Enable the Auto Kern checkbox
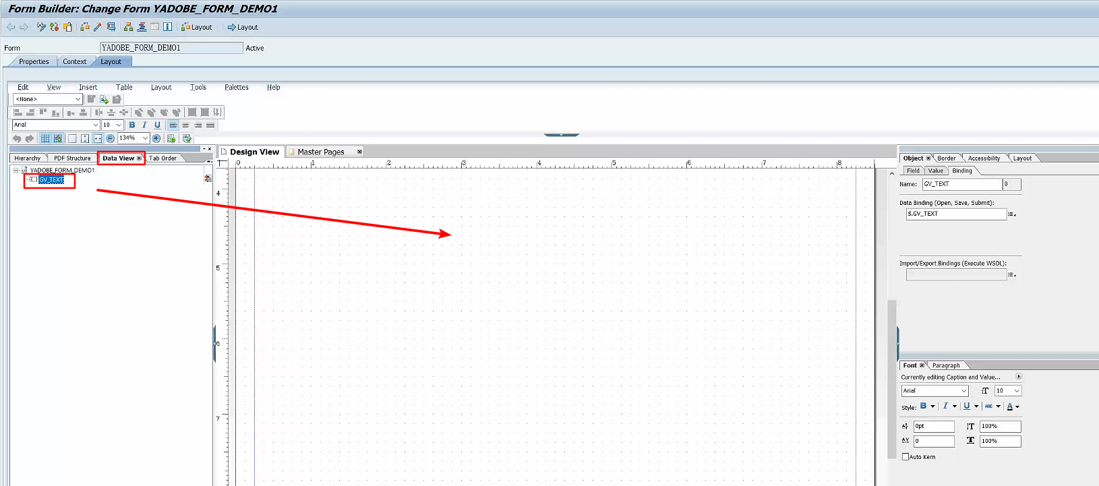Viewport: 1099px width, 486px height. (x=905, y=457)
